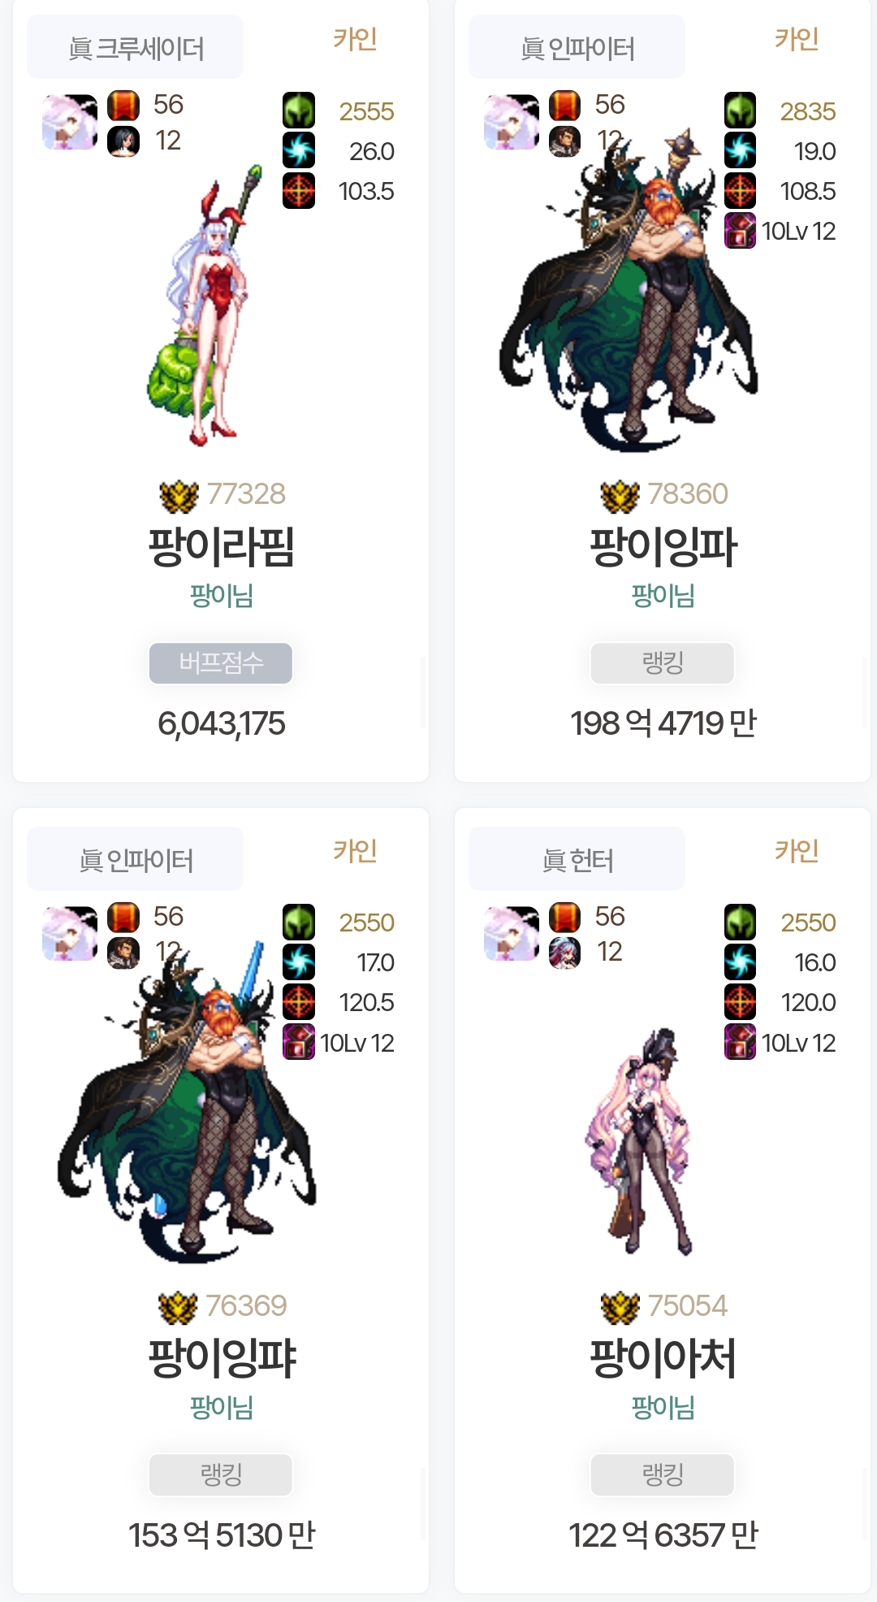This screenshot has width=877, height=1602.
Task: Click the 10Lv 12 item icon on 팡이잉파 card
Action: click(740, 231)
